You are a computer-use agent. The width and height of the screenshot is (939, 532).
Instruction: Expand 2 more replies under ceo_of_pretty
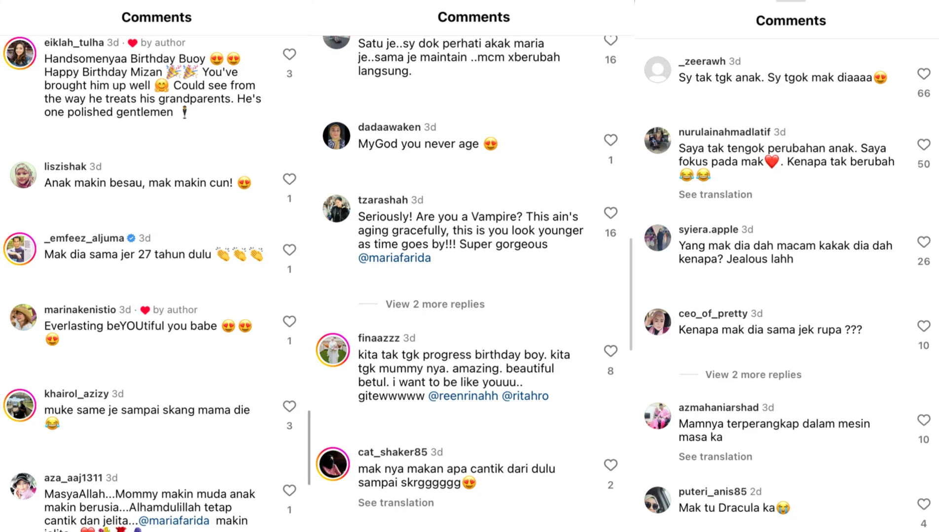coord(753,375)
